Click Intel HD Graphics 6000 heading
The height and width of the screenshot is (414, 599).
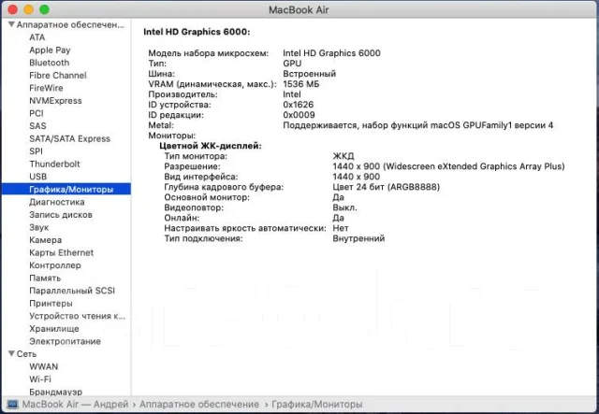click(x=197, y=32)
